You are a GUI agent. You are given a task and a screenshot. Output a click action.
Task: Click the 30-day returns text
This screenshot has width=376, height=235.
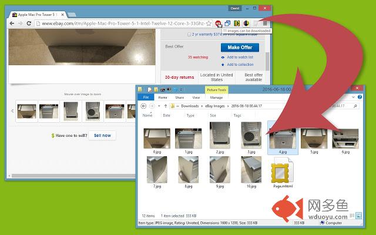pos(179,77)
